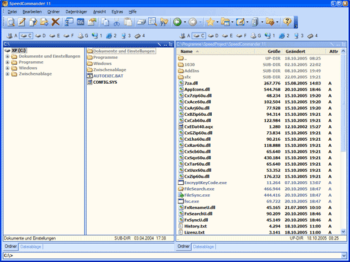Click right pane scrollbar up arrow
Viewport: 350px width, 262px height.
coord(343,51)
